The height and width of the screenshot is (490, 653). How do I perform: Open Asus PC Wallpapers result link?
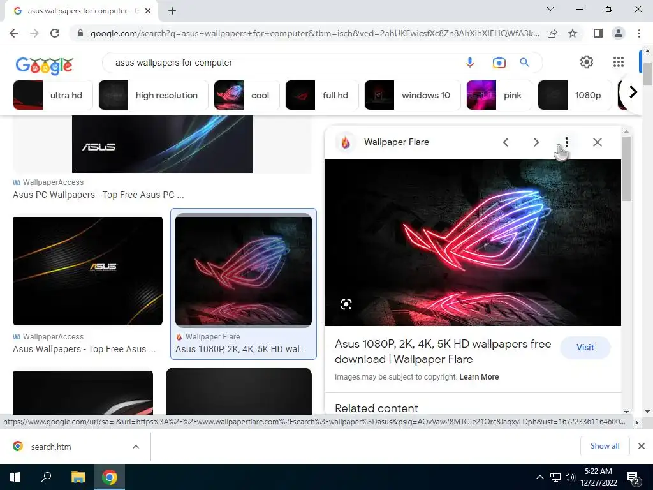pyautogui.click(x=98, y=195)
